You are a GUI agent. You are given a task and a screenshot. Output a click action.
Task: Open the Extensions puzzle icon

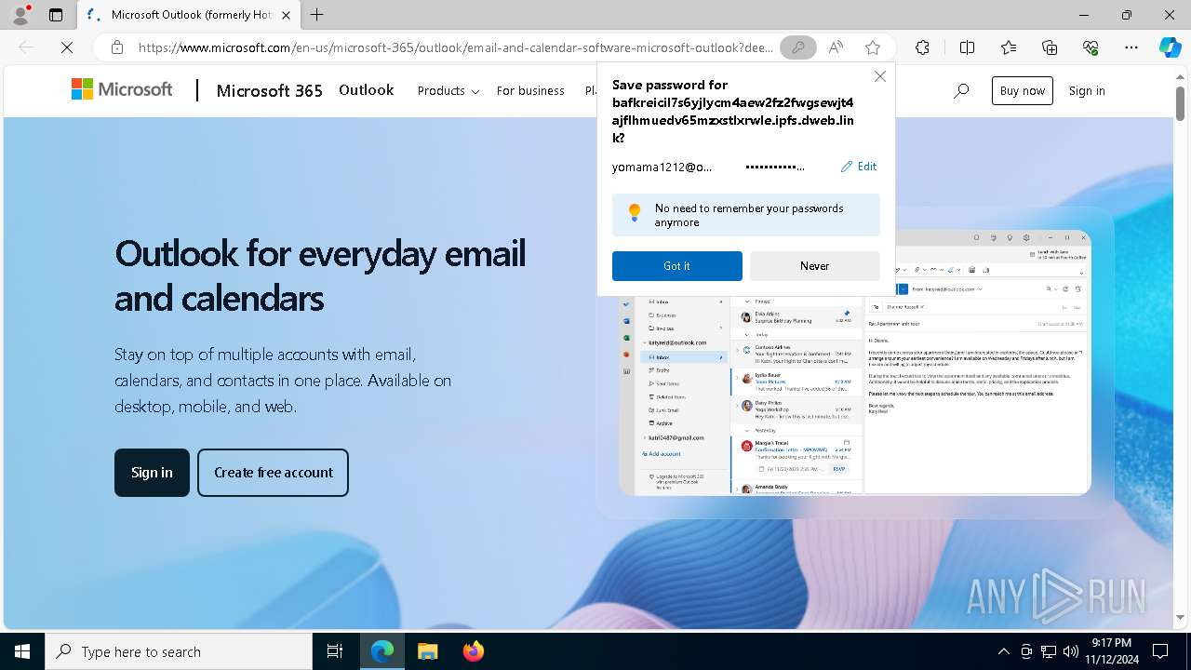point(922,47)
